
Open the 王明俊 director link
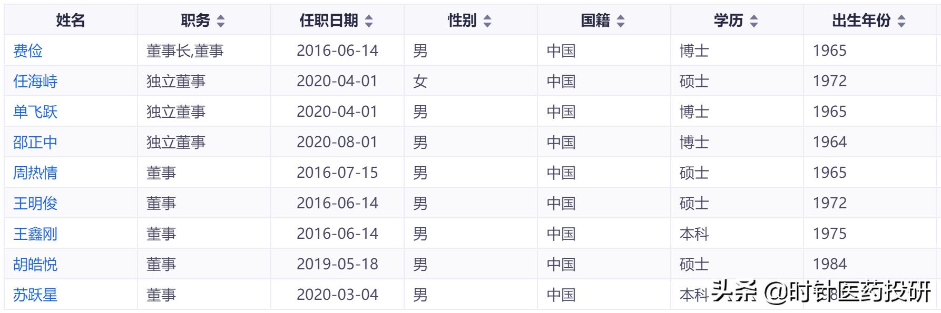coord(35,204)
